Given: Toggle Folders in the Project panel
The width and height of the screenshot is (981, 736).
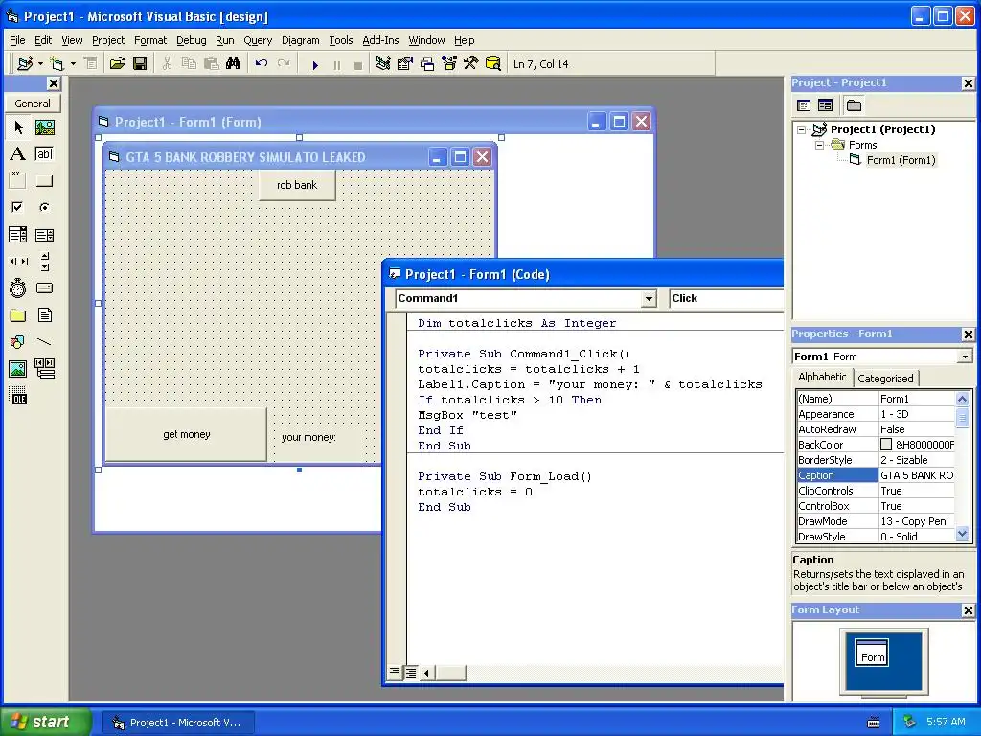Looking at the screenshot, I should tap(854, 105).
